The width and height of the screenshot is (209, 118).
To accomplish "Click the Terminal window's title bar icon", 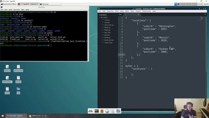I will [2, 7].
